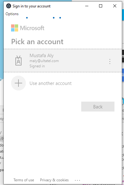Open the footer ellipsis more options
The height and width of the screenshot is (185, 124).
coord(77,180)
